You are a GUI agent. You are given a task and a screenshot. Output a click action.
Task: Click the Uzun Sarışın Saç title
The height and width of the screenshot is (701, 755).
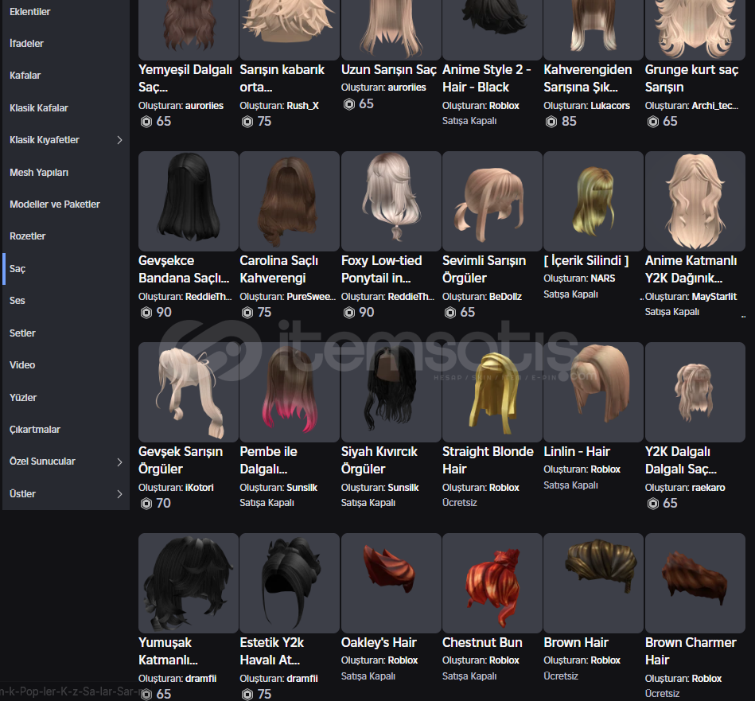[389, 70]
